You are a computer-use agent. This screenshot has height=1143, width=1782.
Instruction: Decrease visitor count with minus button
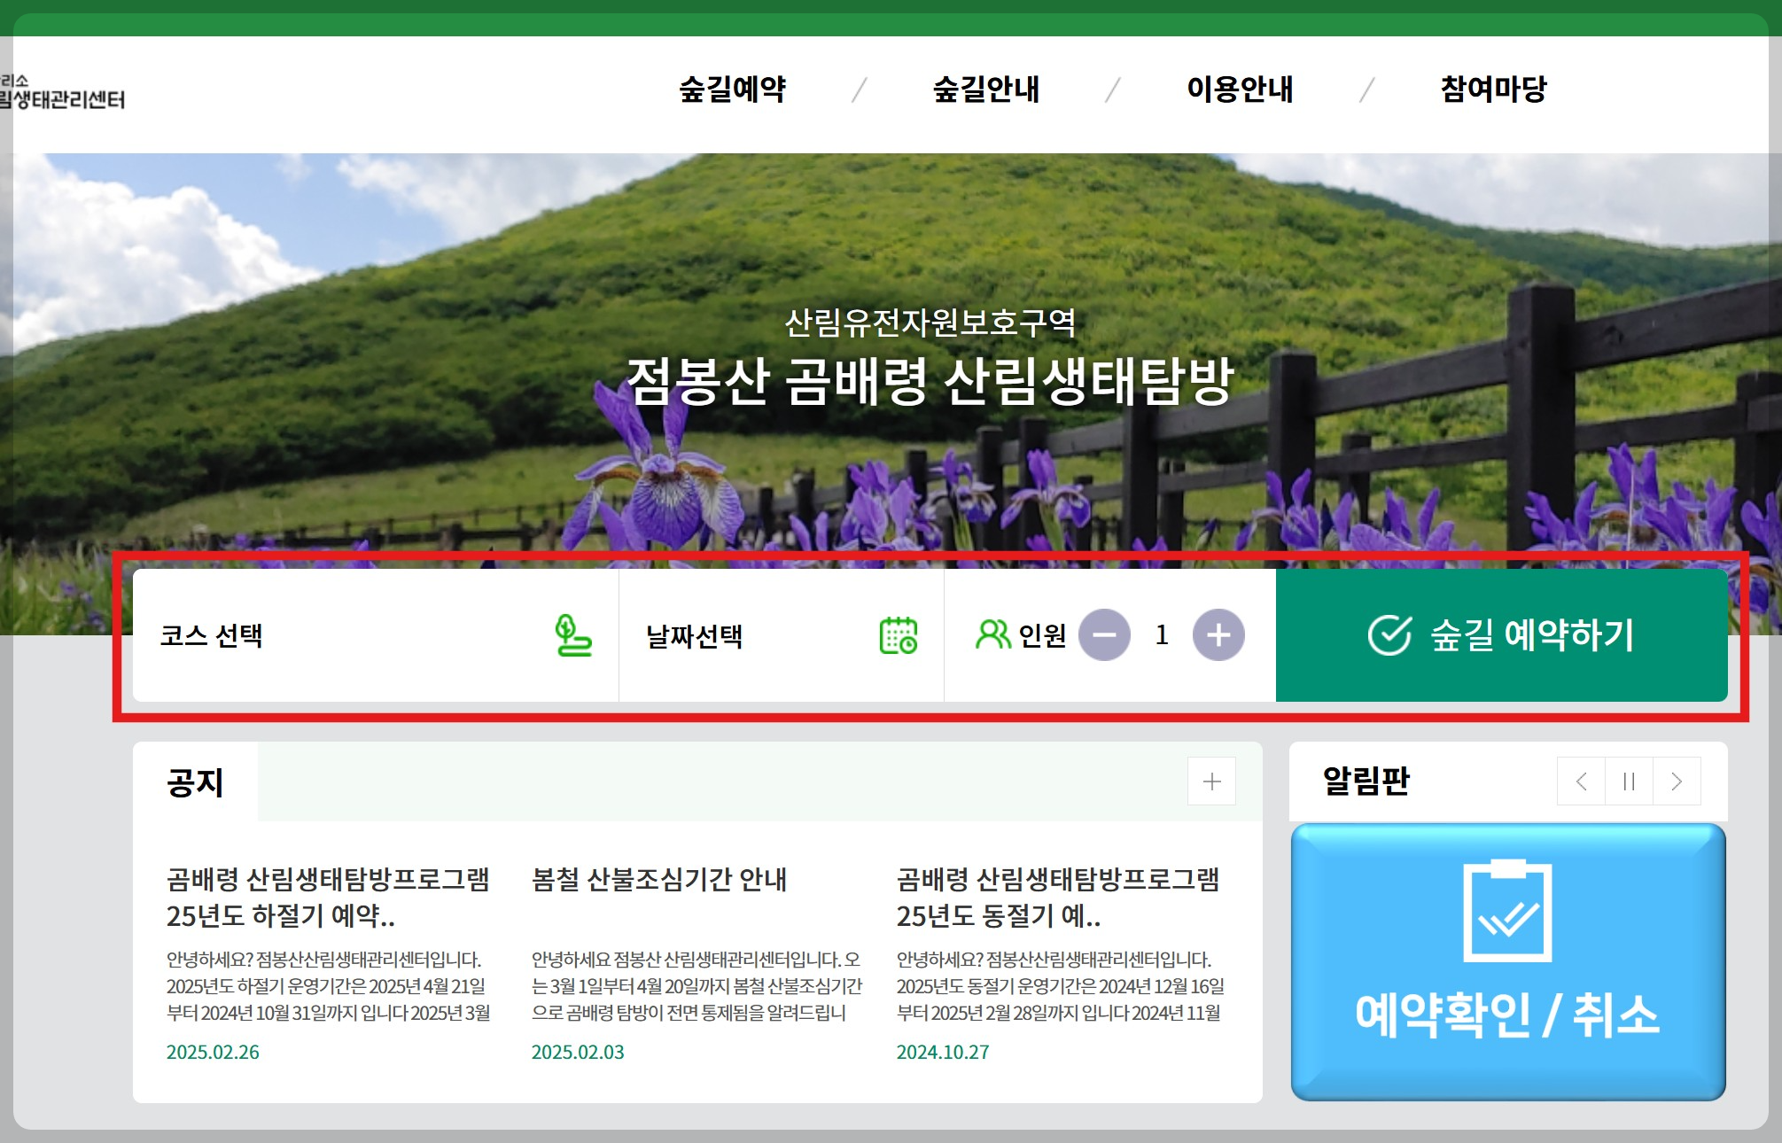point(1104,635)
